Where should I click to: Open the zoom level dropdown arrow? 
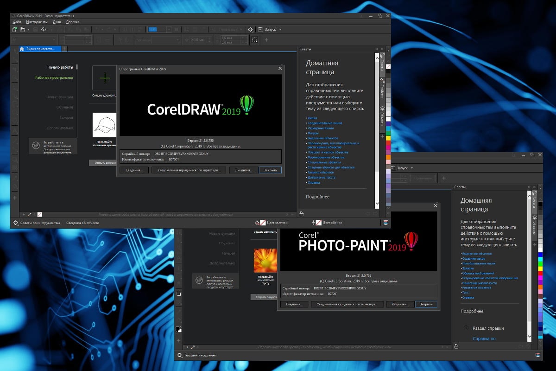(x=170, y=29)
